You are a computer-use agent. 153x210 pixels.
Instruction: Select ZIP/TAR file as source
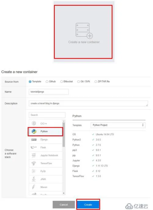coord(96,82)
